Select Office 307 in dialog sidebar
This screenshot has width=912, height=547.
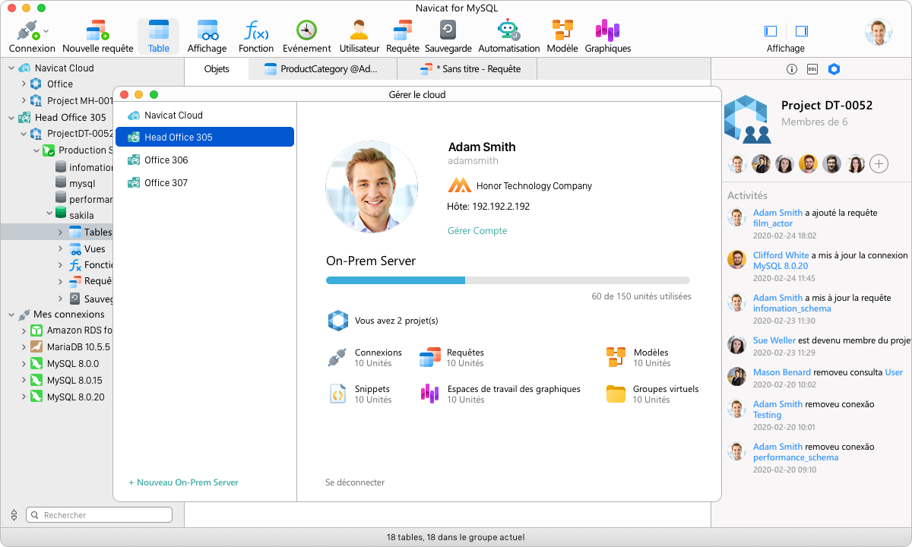pos(204,183)
